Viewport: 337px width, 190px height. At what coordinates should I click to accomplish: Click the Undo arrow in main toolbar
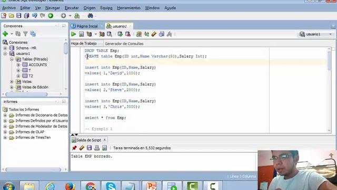point(34,15)
